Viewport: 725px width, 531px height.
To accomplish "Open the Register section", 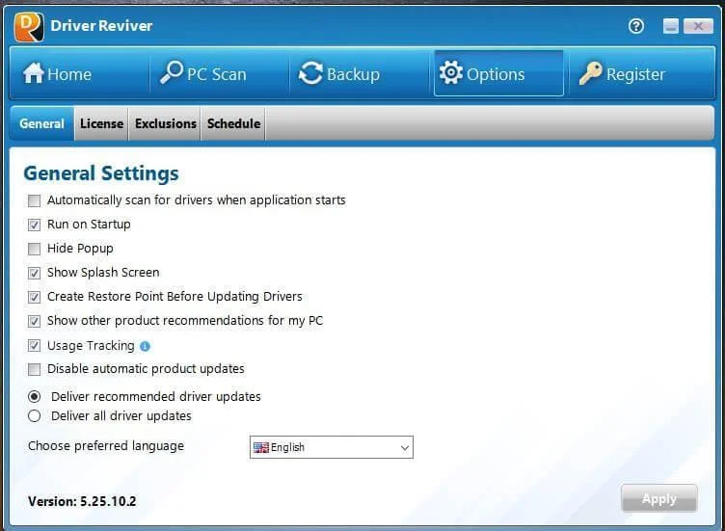I will [640, 73].
